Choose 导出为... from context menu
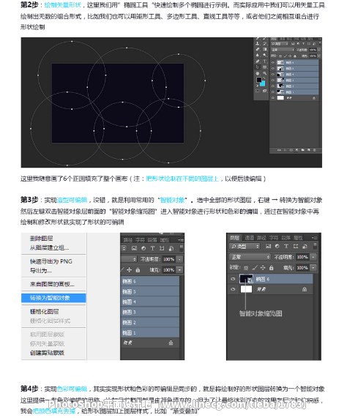 tap(41, 271)
